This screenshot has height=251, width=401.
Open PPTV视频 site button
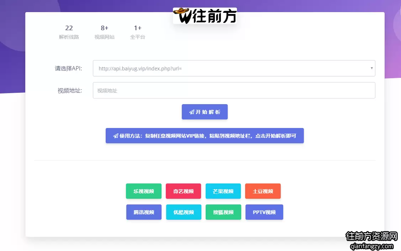[264, 212]
